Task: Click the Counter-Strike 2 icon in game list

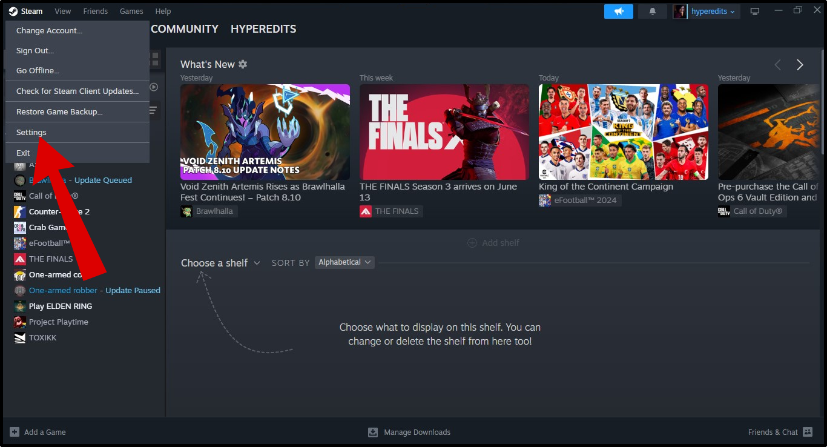Action: [20, 212]
